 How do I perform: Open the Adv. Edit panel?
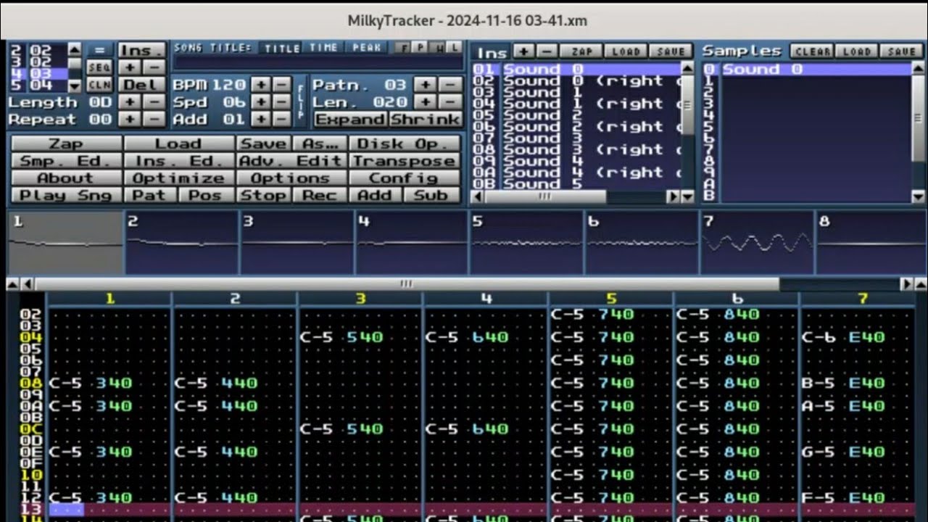[x=291, y=161]
